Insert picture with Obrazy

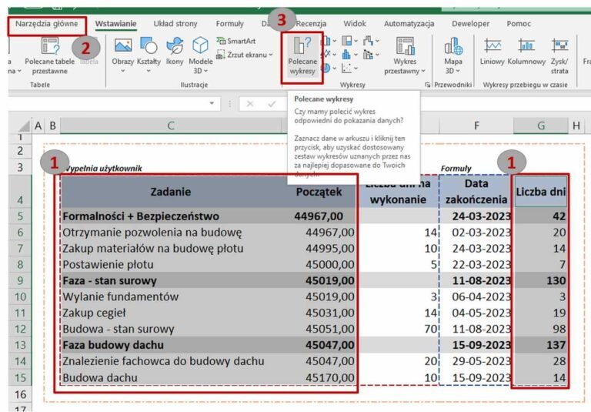tap(123, 55)
